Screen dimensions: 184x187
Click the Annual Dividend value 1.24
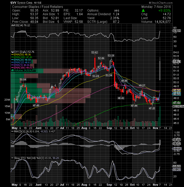click(116, 14)
